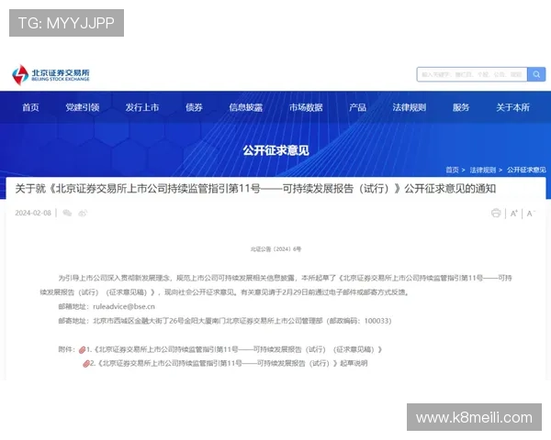
Task: Click the paperclip icon beside attachment 1
Action: [83, 350]
